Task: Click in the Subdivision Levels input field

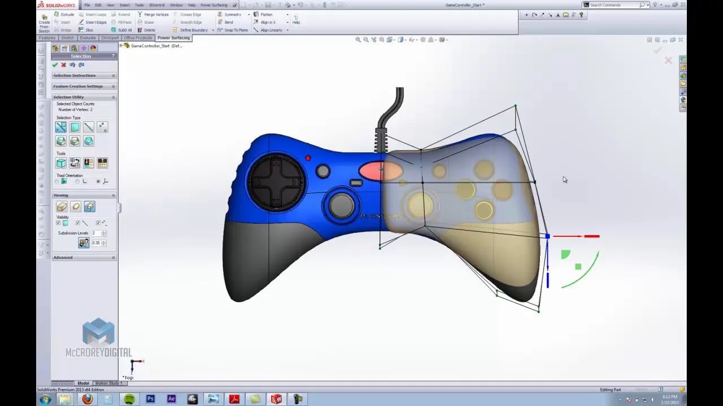Action: [x=95, y=233]
